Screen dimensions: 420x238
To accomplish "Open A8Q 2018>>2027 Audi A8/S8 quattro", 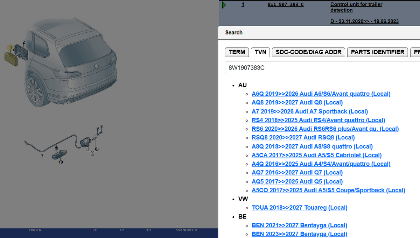I will pyautogui.click(x=312, y=146).
